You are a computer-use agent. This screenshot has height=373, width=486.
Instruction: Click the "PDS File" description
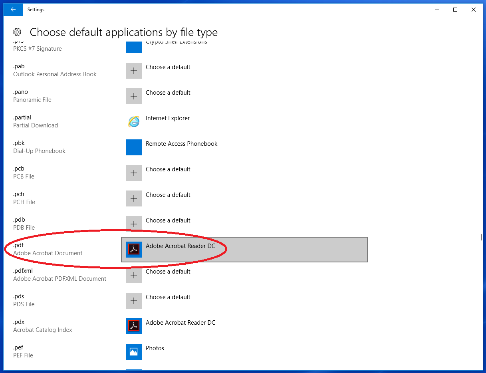tap(24, 304)
